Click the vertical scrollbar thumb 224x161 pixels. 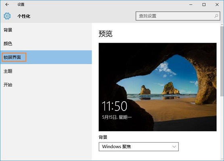point(222,61)
